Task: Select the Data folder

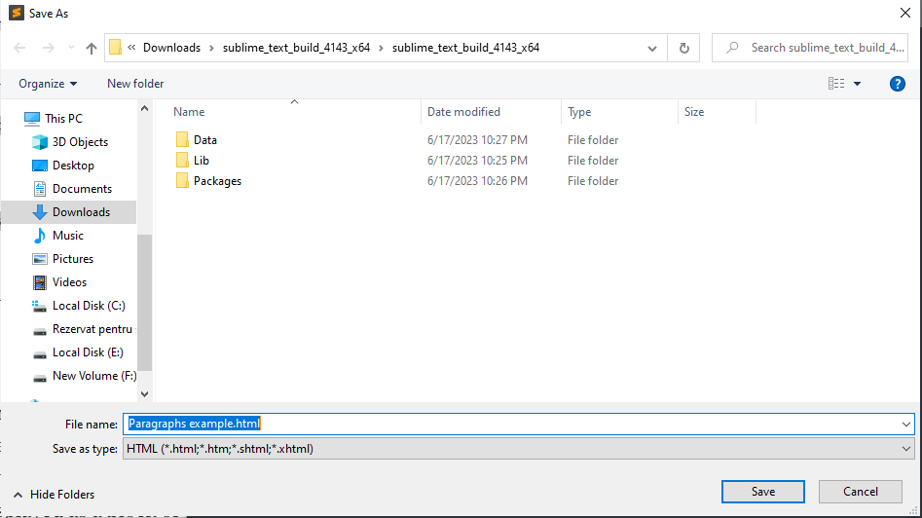Action: [x=204, y=140]
